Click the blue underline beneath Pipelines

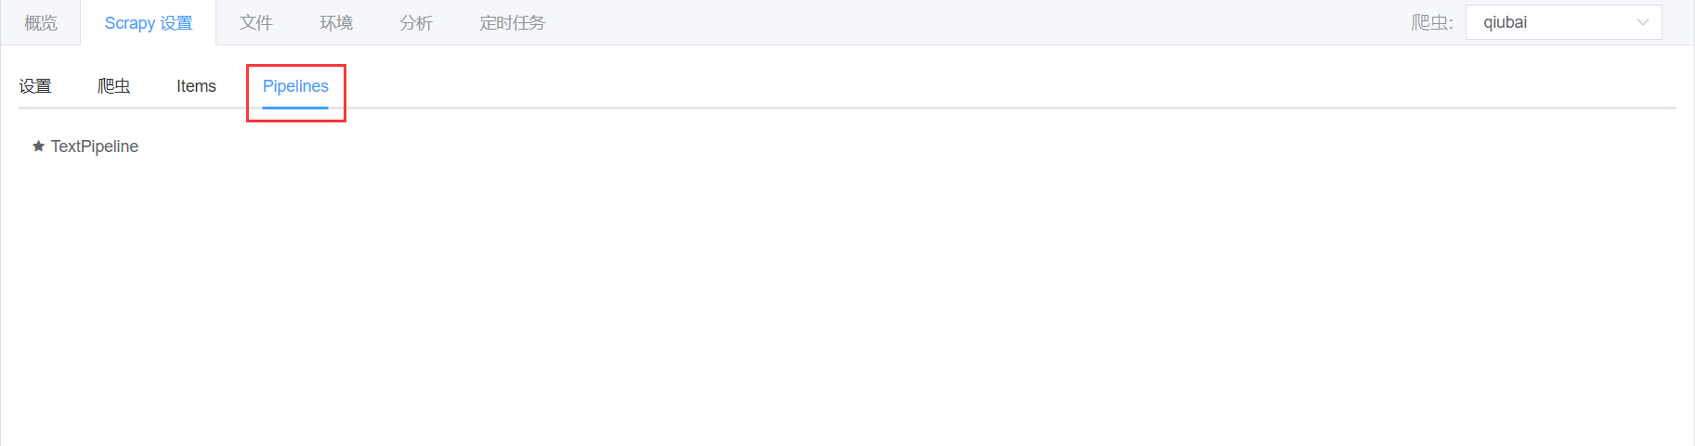[x=295, y=108]
